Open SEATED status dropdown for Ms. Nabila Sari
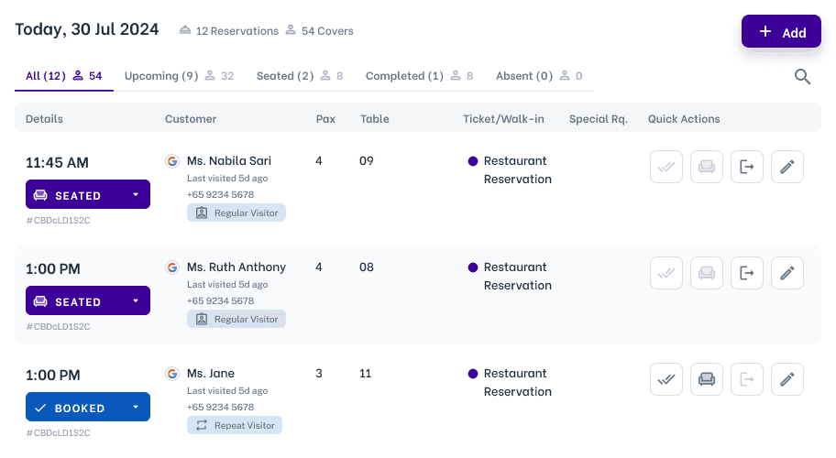 pyautogui.click(x=88, y=194)
